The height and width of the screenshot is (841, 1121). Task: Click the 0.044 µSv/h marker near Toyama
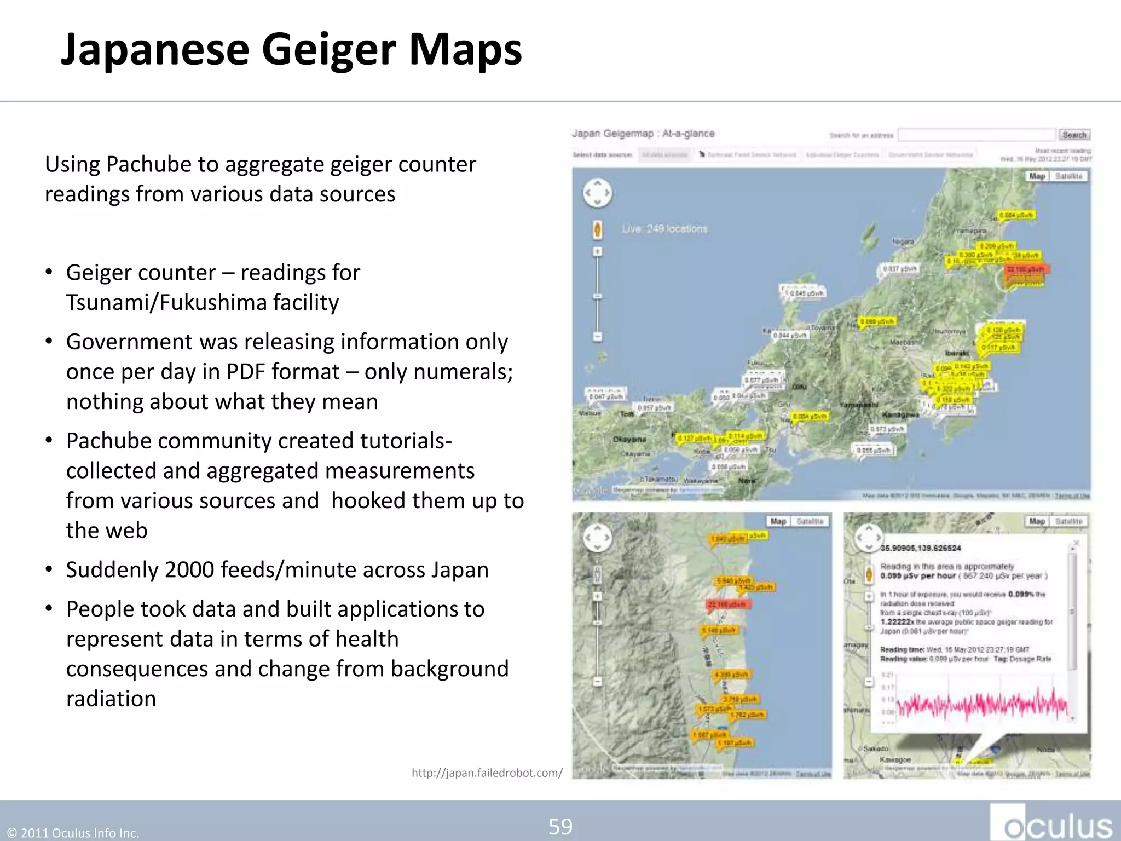tap(790, 335)
